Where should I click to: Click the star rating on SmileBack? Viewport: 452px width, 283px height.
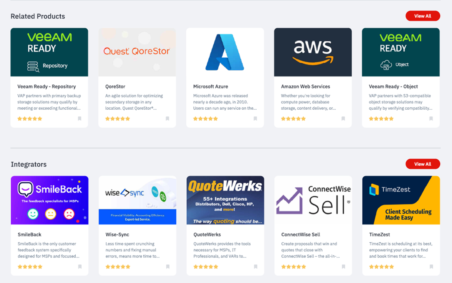(30, 267)
